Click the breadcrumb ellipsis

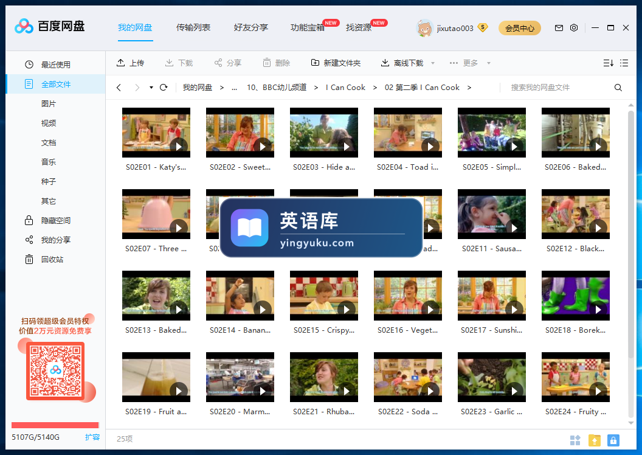click(x=234, y=88)
